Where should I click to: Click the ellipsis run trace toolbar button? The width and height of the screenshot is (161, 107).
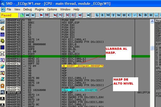pos(156,15)
